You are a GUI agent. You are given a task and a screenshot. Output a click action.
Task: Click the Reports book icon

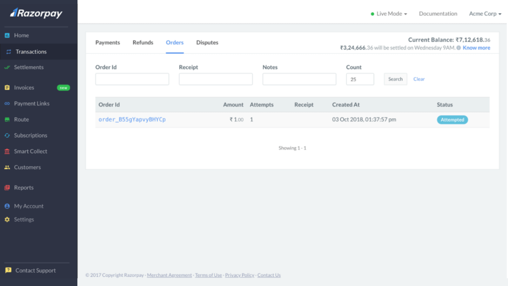7,187
